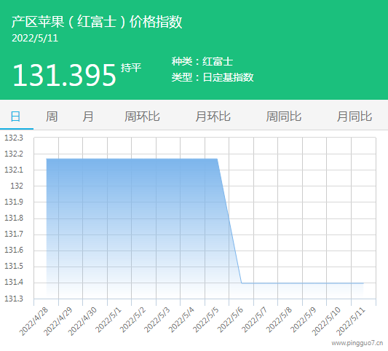Click the 2022/5/11 date under title
This screenshot has width=388, height=351.
pyautogui.click(x=35, y=38)
